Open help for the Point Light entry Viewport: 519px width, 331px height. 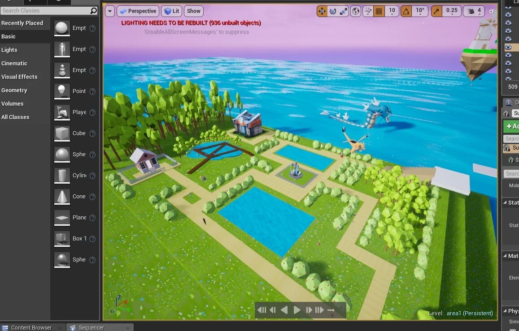point(93,91)
